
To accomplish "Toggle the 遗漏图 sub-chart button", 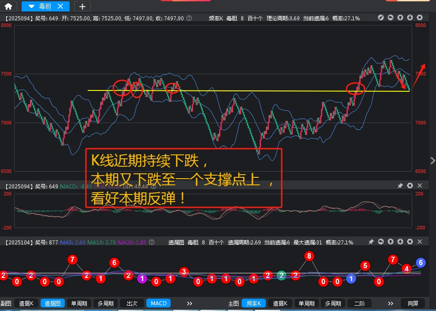I will (52, 303).
